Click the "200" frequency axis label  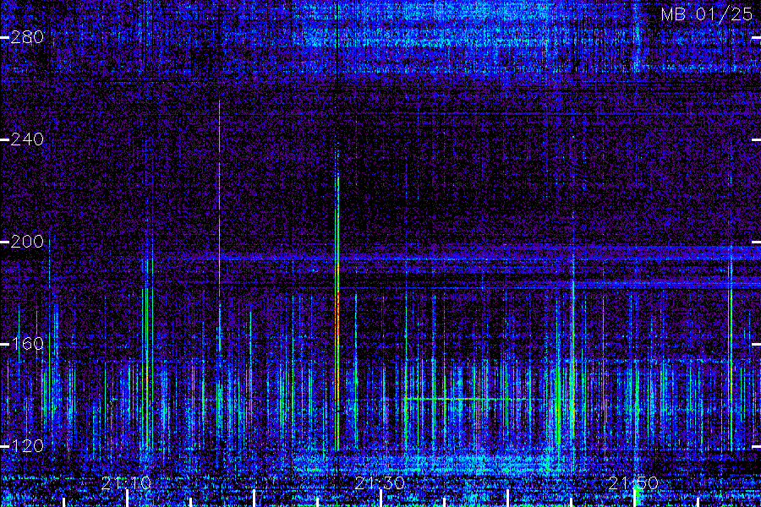27,242
